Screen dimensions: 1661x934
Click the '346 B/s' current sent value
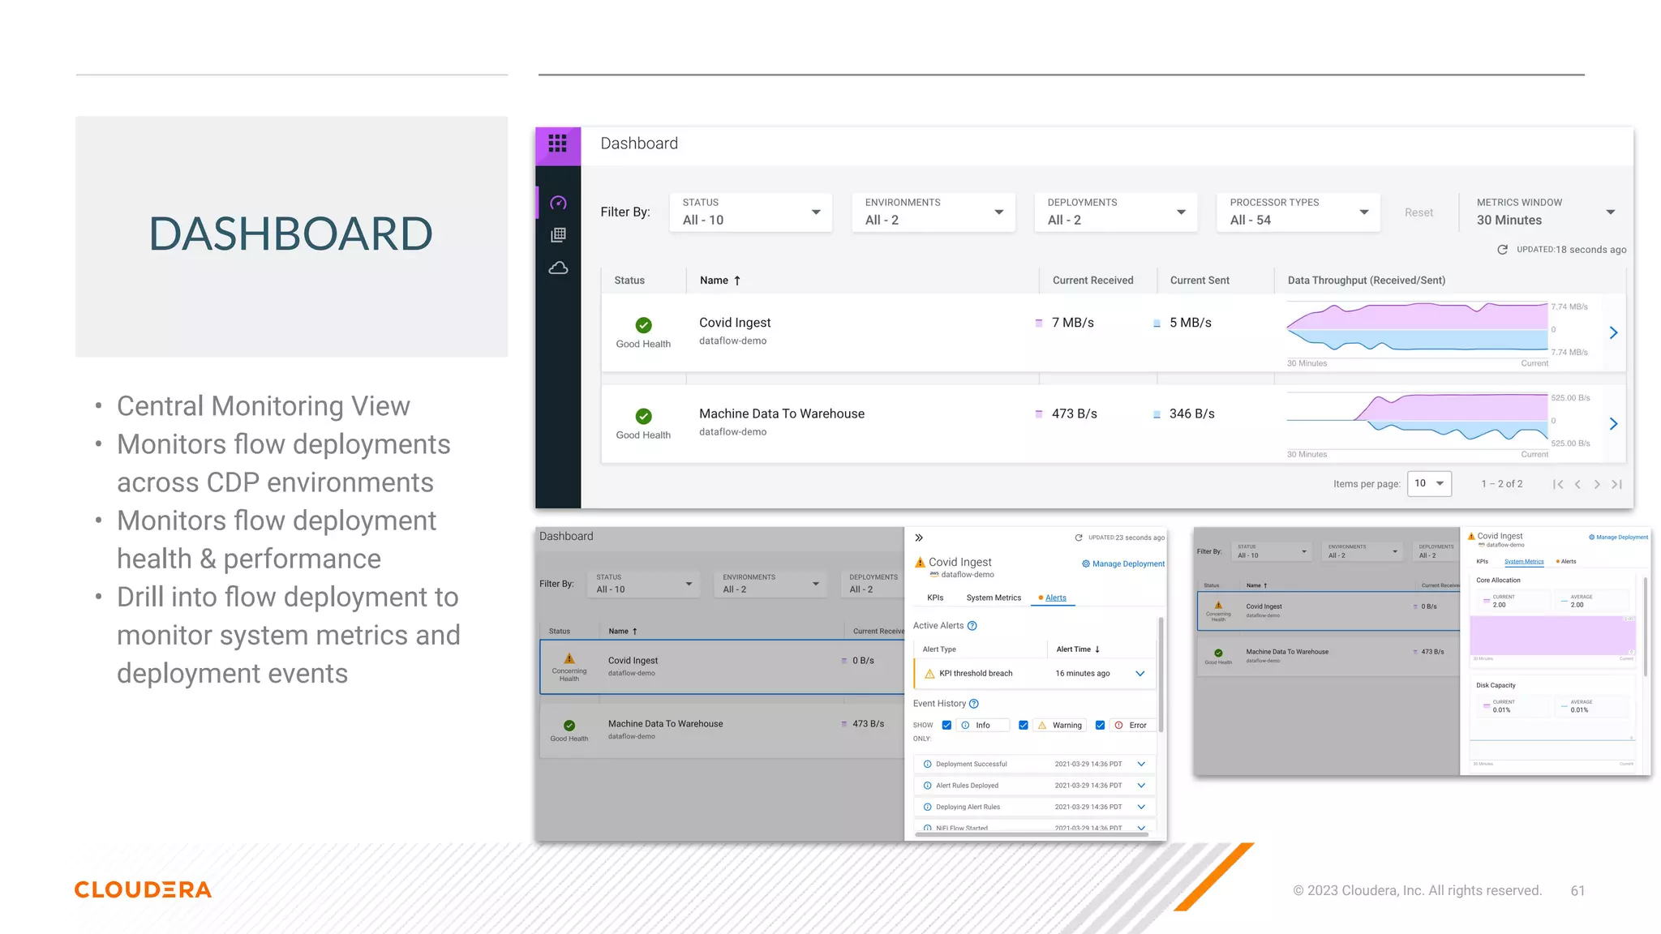click(x=1191, y=413)
